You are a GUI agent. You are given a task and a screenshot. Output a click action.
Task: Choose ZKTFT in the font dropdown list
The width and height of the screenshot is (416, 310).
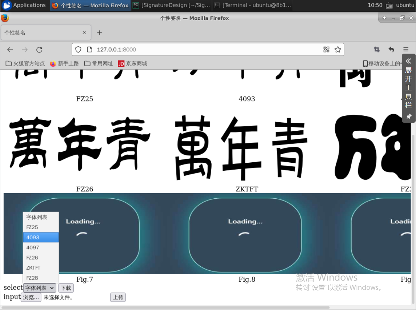point(40,268)
